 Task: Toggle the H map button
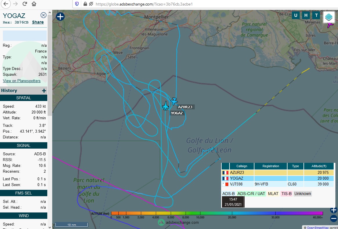(306, 15)
